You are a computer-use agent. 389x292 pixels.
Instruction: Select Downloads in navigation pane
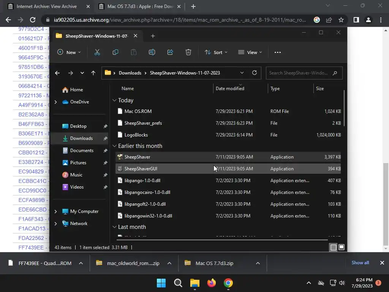coord(81,138)
